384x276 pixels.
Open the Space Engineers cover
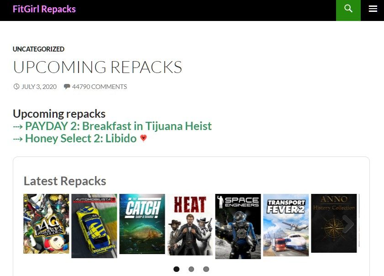(238, 226)
